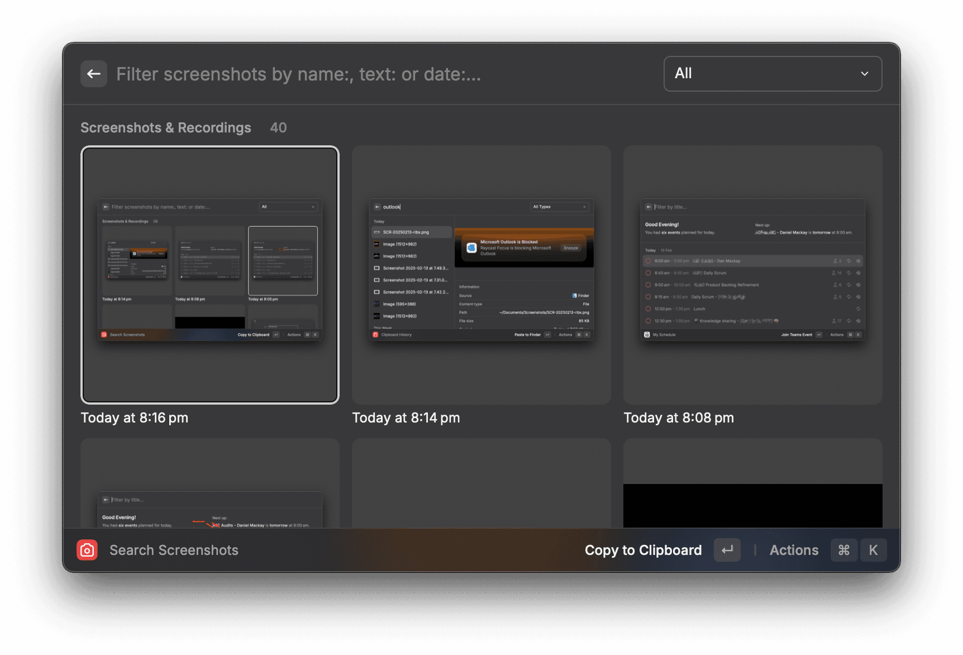
Task: Click the 'Screenshots & Recordings' heading
Action: [x=166, y=128]
